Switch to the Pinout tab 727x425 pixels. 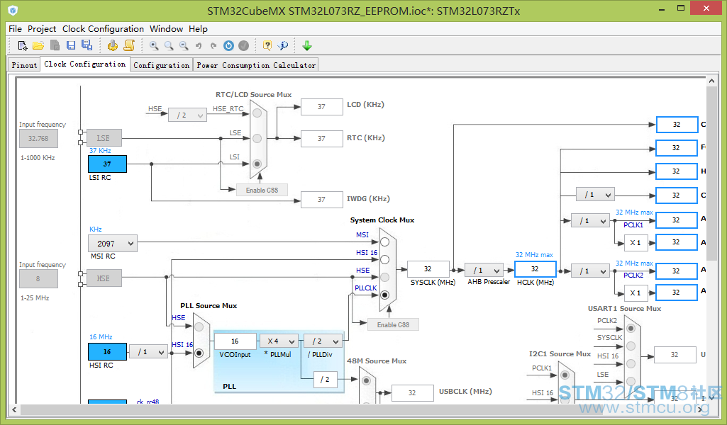24,65
